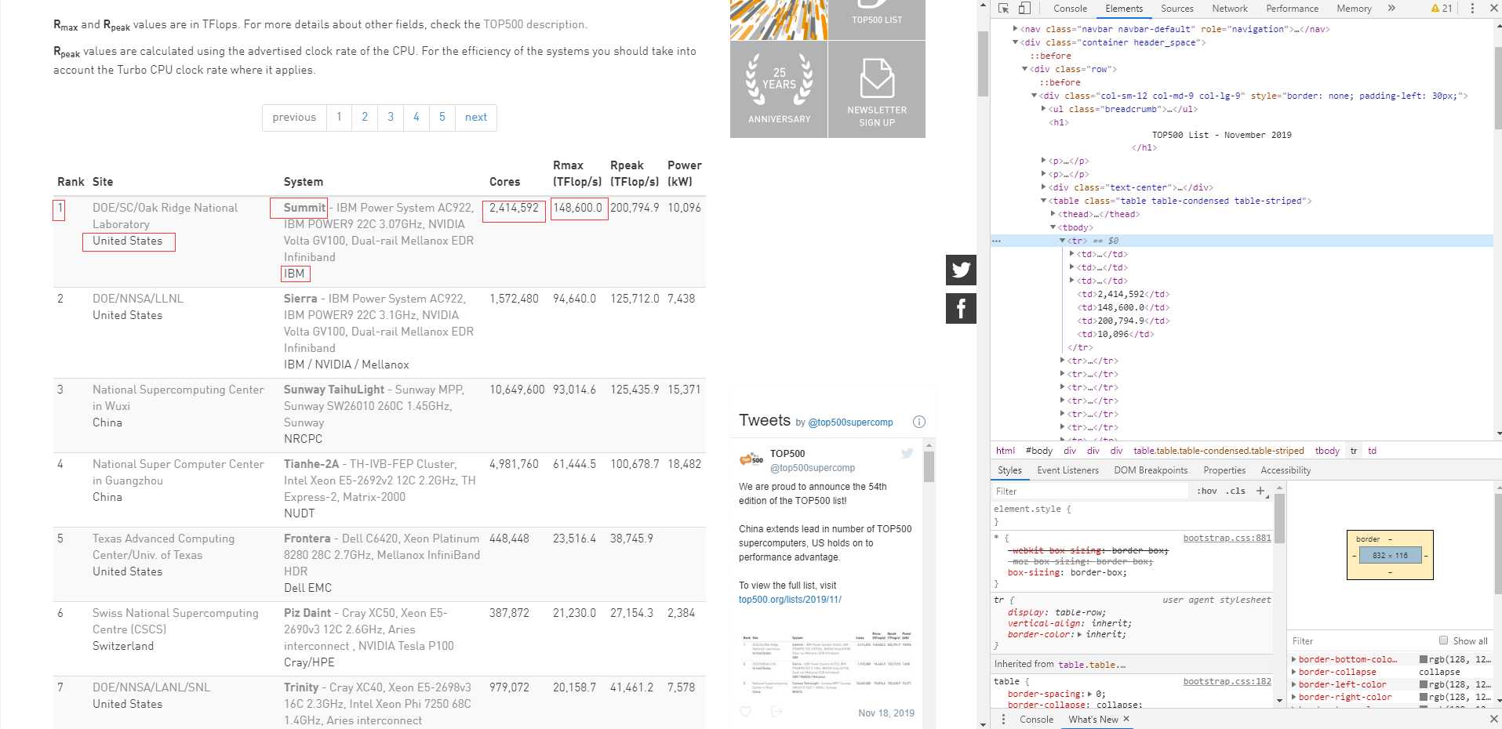Image resolution: width=1502 pixels, height=729 pixels.
Task: Toggle the :hov element state button
Action: (1207, 491)
